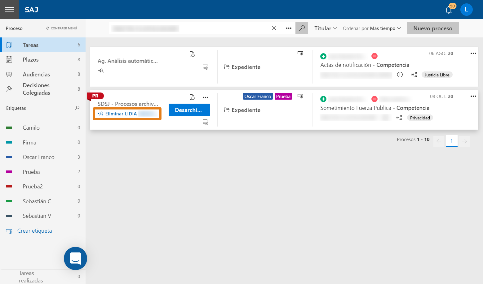Image resolution: width=483 pixels, height=284 pixels.
Task: Select Plazos in the sidebar
Action: (43, 60)
